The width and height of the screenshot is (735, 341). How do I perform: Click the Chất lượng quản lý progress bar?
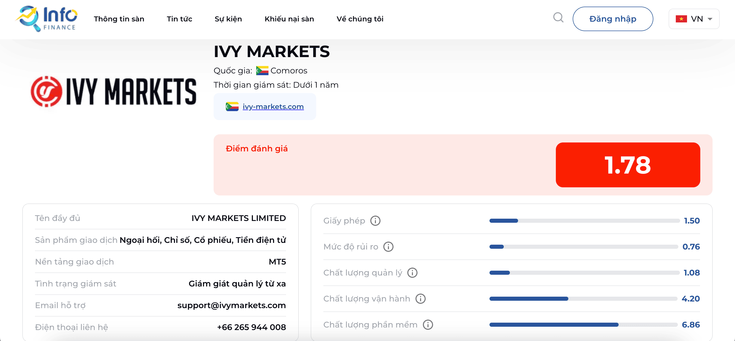584,273
